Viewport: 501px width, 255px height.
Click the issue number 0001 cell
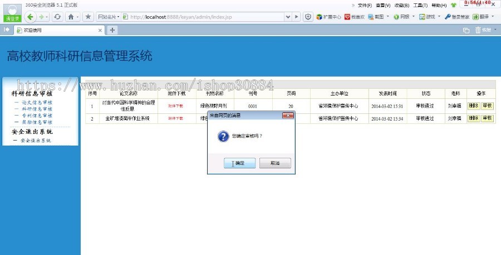252,106
